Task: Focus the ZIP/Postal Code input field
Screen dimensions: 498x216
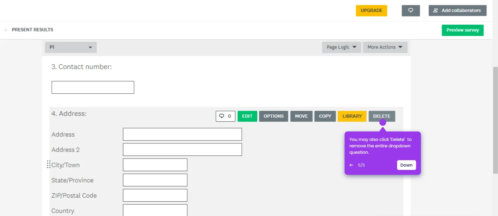Action: tap(155, 195)
